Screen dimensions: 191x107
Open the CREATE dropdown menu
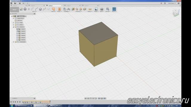tap(53, 11)
